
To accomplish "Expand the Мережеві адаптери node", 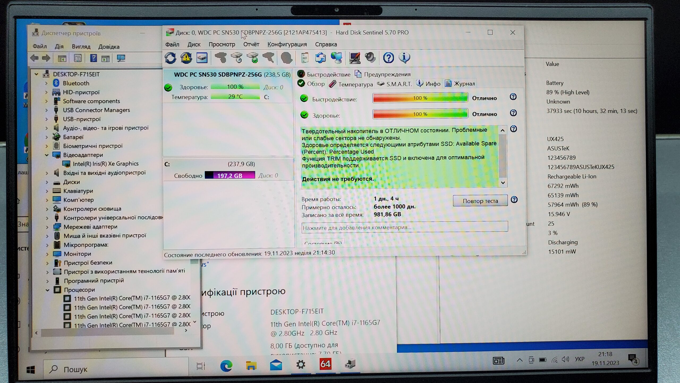I will (47, 227).
